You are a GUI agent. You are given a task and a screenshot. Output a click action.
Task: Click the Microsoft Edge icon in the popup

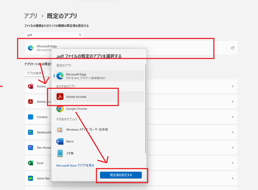(x=60, y=76)
